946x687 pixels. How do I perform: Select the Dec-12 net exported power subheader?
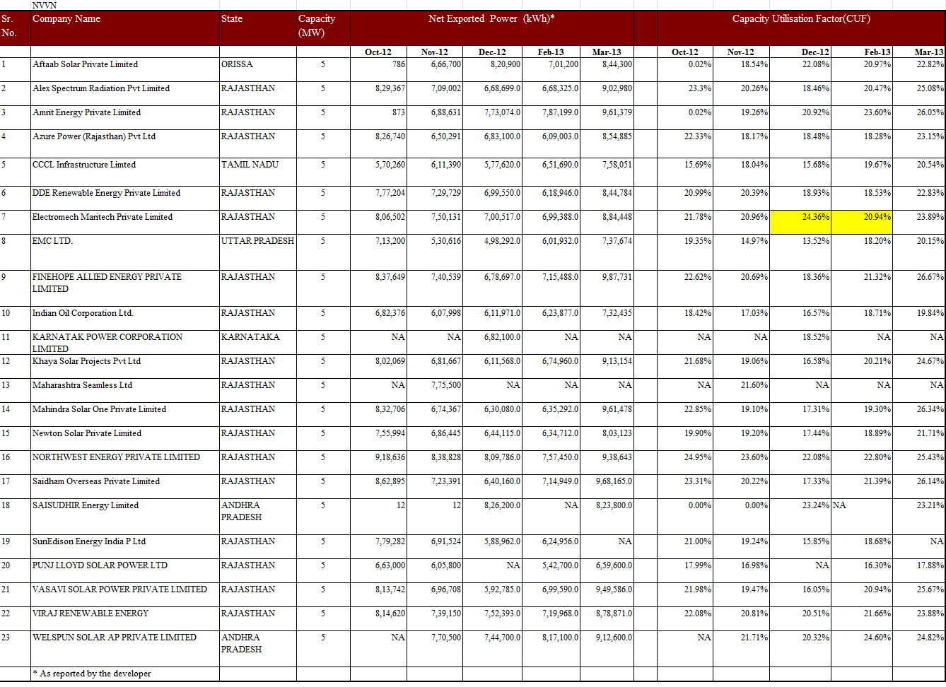pyautogui.click(x=492, y=52)
